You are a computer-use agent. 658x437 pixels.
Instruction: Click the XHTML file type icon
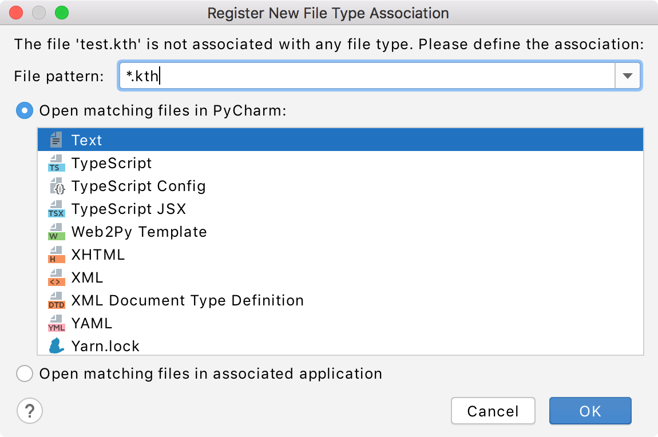pos(56,254)
